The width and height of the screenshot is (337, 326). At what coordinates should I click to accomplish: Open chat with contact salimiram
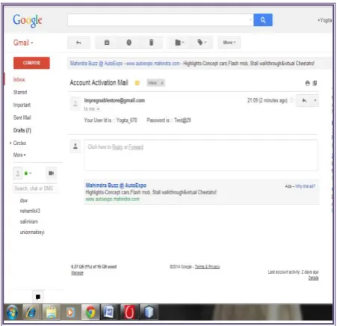click(29, 221)
